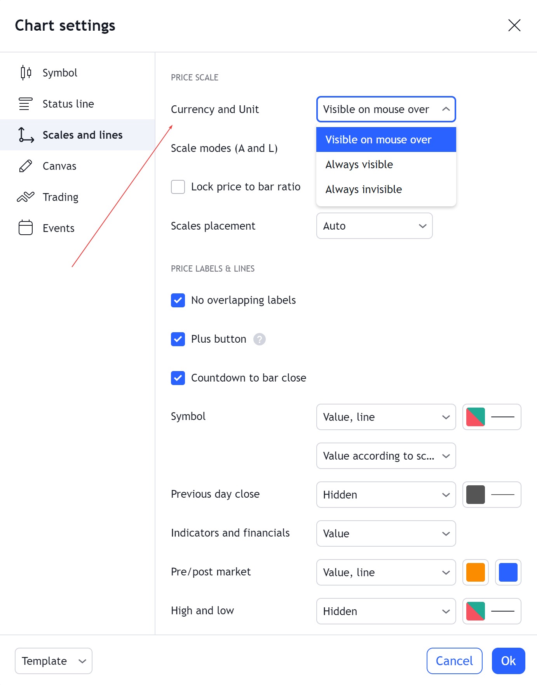Click the Canvas pencil icon
The width and height of the screenshot is (537, 685).
(x=26, y=166)
